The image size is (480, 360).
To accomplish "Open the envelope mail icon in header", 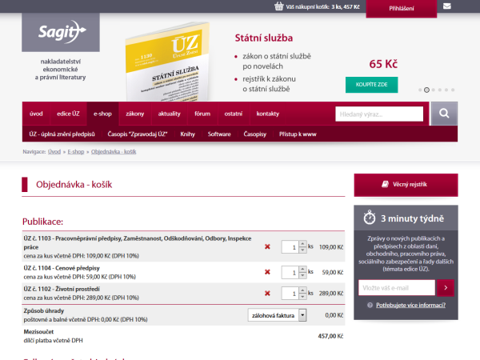I will [447, 6].
